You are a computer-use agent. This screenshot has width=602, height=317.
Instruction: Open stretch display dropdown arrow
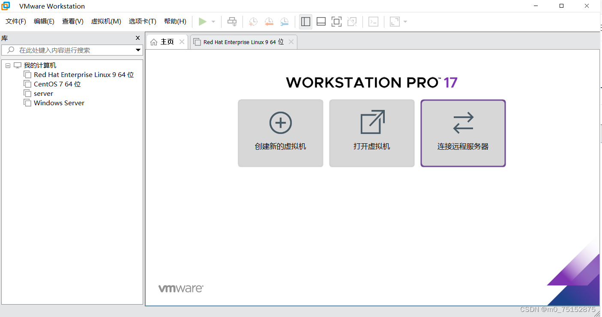pyautogui.click(x=405, y=22)
